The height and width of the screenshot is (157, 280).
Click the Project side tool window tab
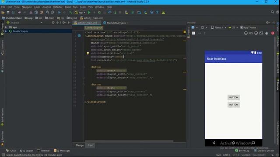tap(2, 28)
